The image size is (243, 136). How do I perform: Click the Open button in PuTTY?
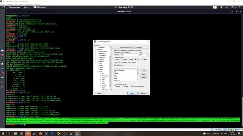133,93
